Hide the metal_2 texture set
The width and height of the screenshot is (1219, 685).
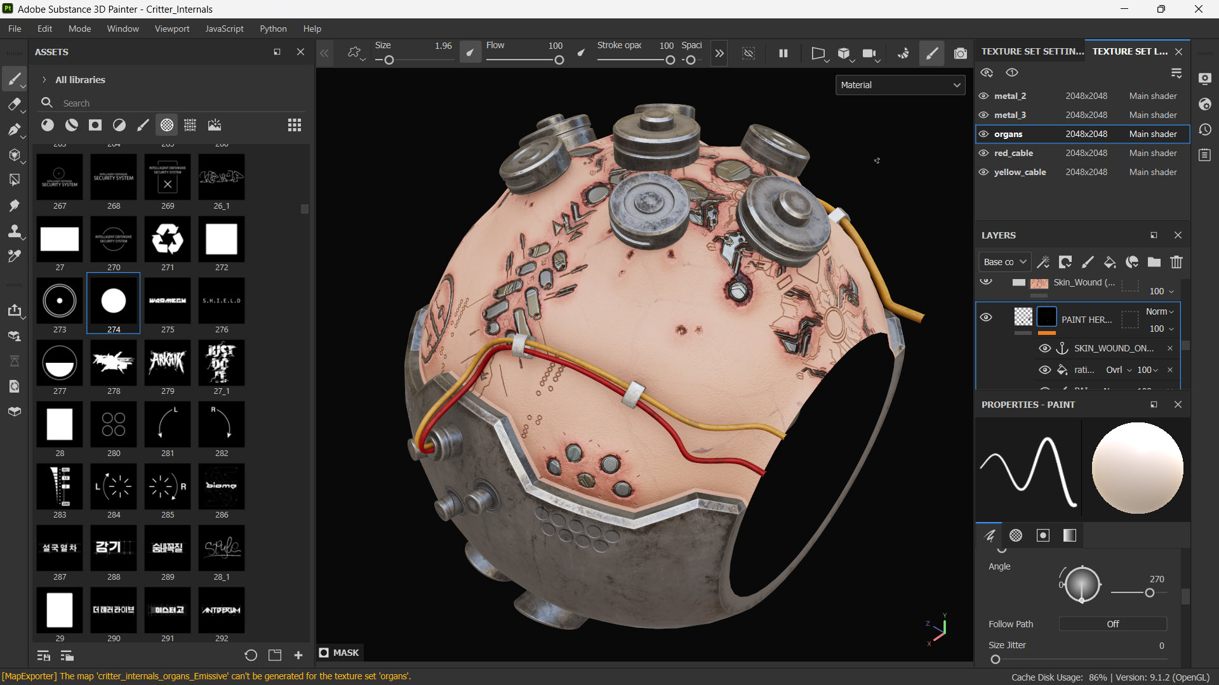(983, 96)
